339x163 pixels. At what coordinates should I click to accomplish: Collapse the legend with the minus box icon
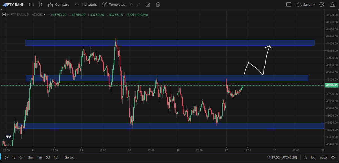[4, 15]
